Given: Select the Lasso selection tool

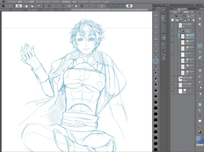Looking at the screenshot, I should tap(200, 30).
